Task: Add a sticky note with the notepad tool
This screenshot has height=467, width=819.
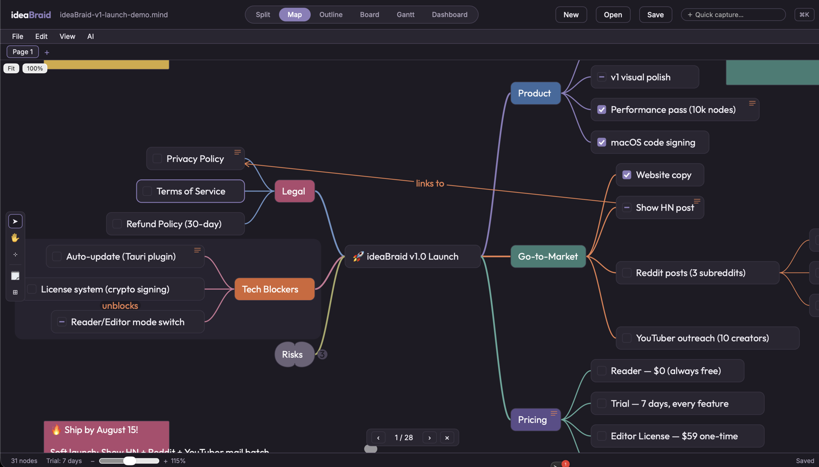Action: [15, 276]
